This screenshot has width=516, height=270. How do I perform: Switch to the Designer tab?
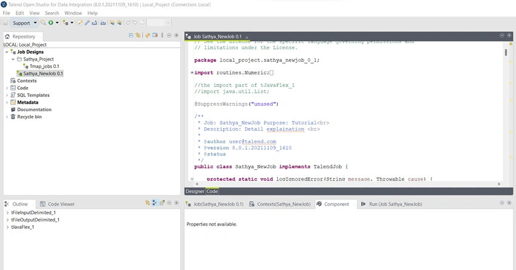point(195,191)
